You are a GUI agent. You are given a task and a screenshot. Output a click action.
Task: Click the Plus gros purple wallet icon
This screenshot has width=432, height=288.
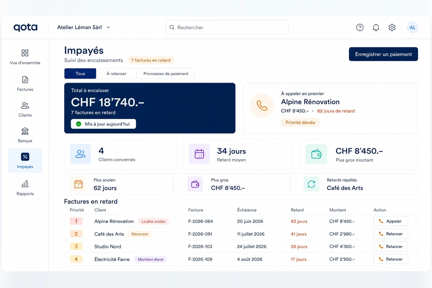tap(195, 184)
